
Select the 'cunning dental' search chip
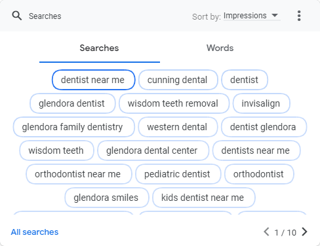pos(178,80)
